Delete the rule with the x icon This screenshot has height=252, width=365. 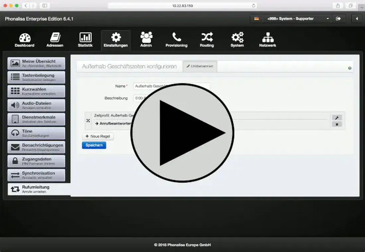pyautogui.click(x=337, y=124)
